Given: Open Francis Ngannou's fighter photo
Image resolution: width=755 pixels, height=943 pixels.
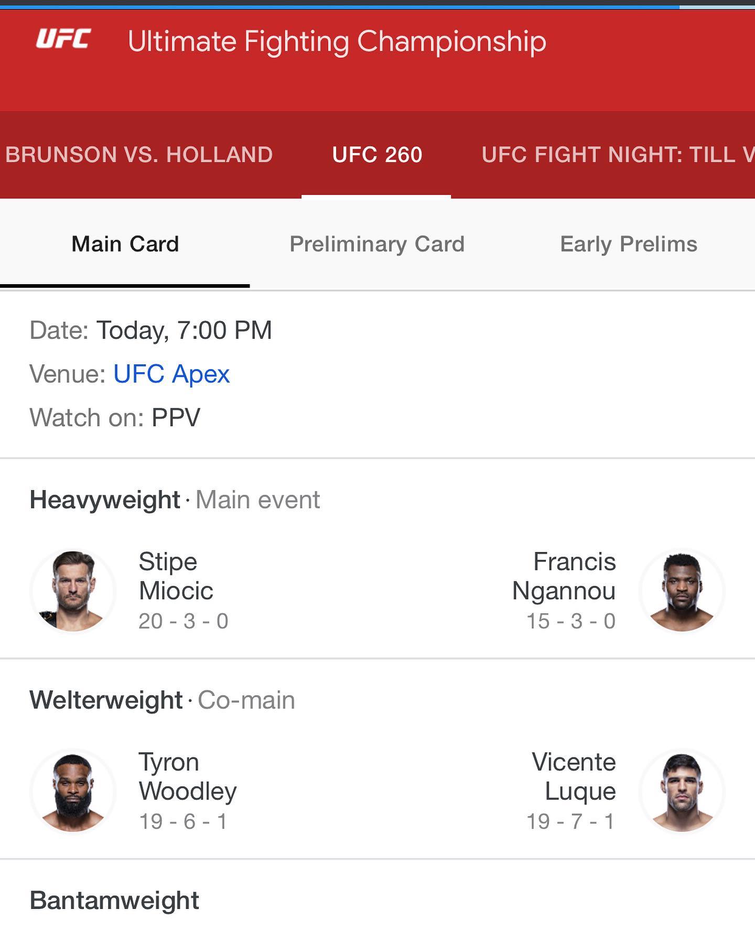Looking at the screenshot, I should 682,591.
